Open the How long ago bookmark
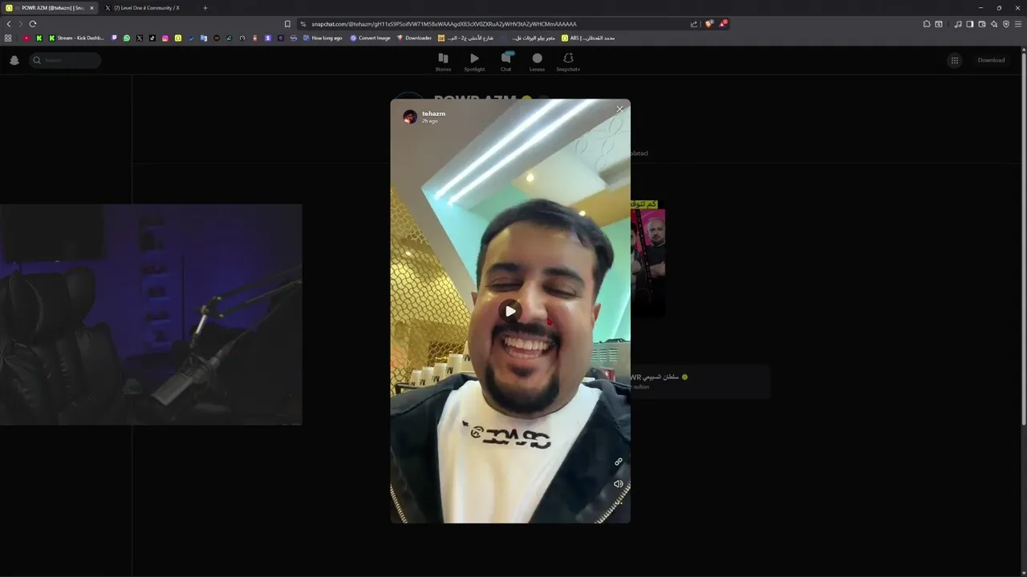This screenshot has height=577, width=1027. click(x=323, y=38)
